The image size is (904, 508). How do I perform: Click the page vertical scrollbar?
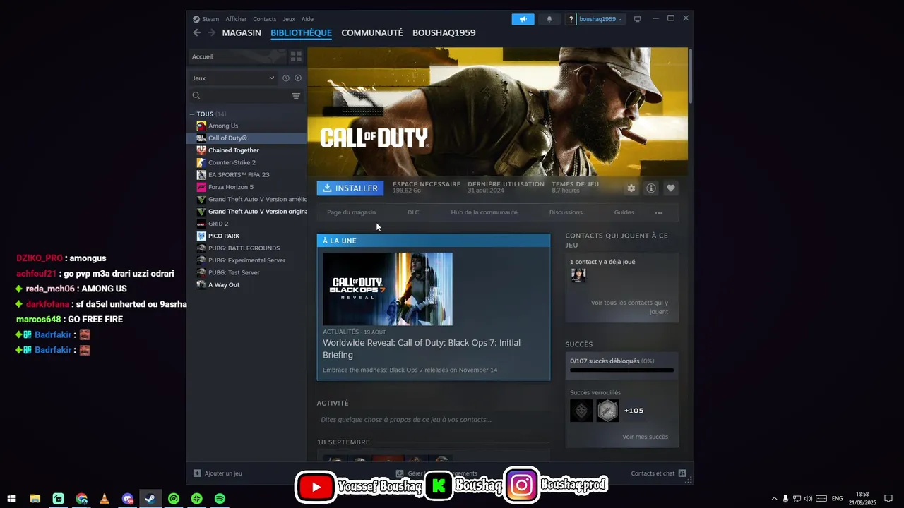tap(690, 76)
